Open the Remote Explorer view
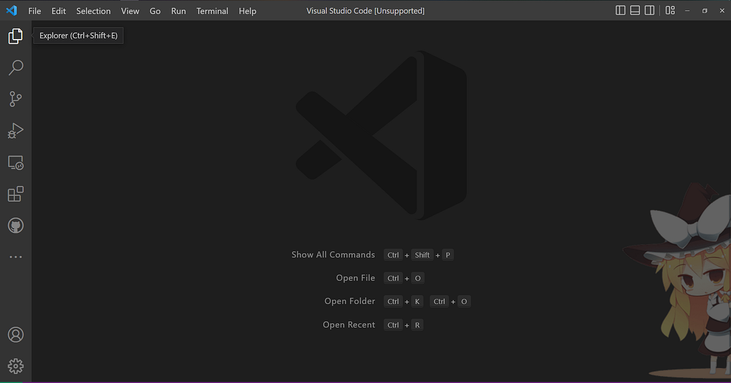This screenshot has height=383, width=731. (15, 162)
